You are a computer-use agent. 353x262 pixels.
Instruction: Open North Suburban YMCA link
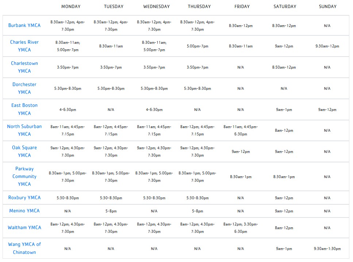coord(24,130)
